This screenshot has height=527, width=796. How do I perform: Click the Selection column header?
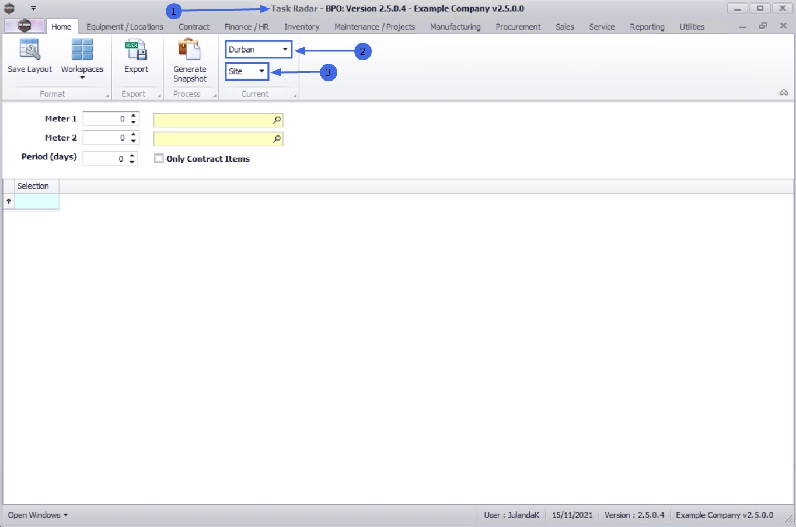(x=36, y=186)
